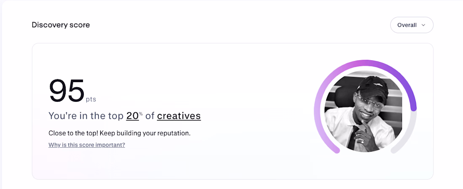Click the large 95 score number
Viewport: 463px width, 189px height.
(67, 91)
